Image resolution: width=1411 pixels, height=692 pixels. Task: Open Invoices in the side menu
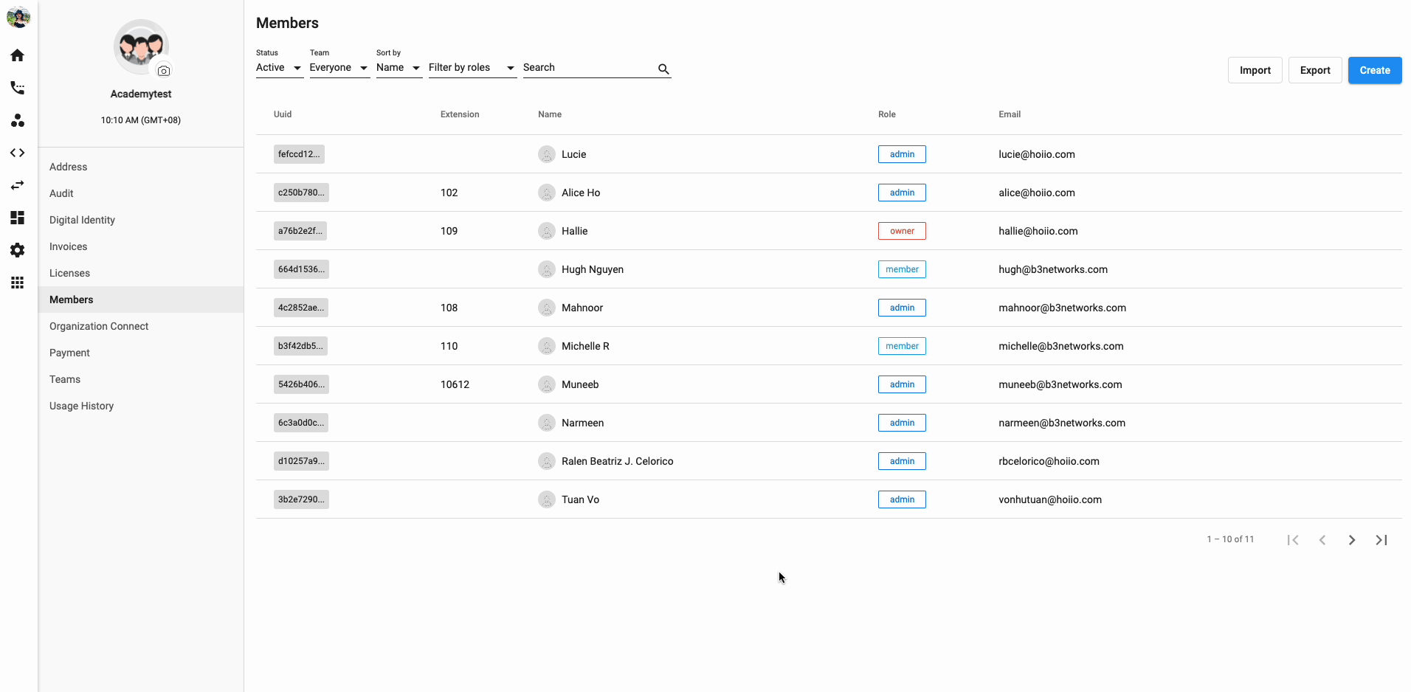click(141, 246)
